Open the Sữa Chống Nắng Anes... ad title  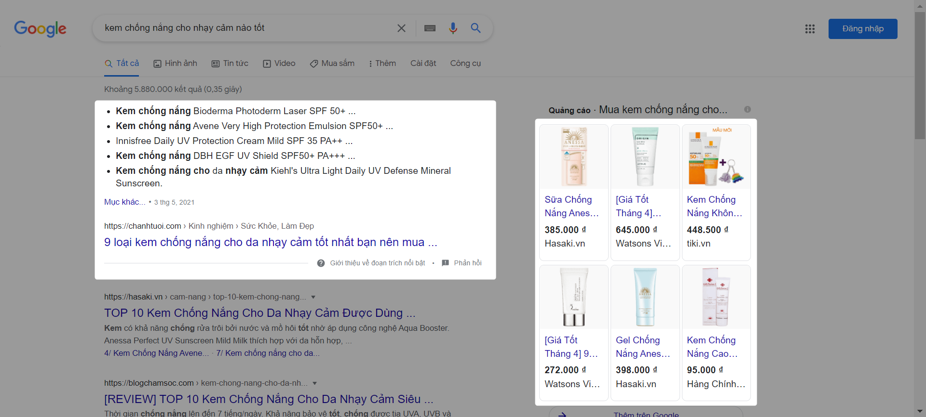tap(572, 206)
